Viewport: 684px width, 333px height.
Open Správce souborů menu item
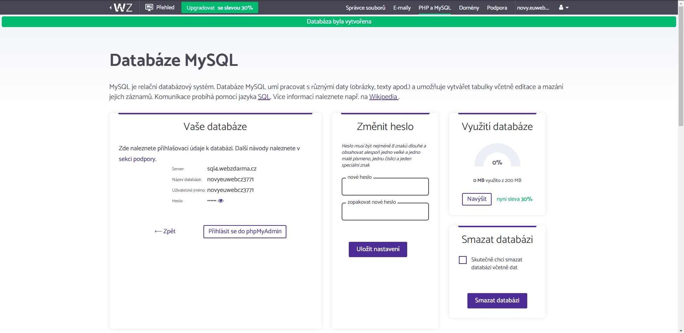coord(366,7)
